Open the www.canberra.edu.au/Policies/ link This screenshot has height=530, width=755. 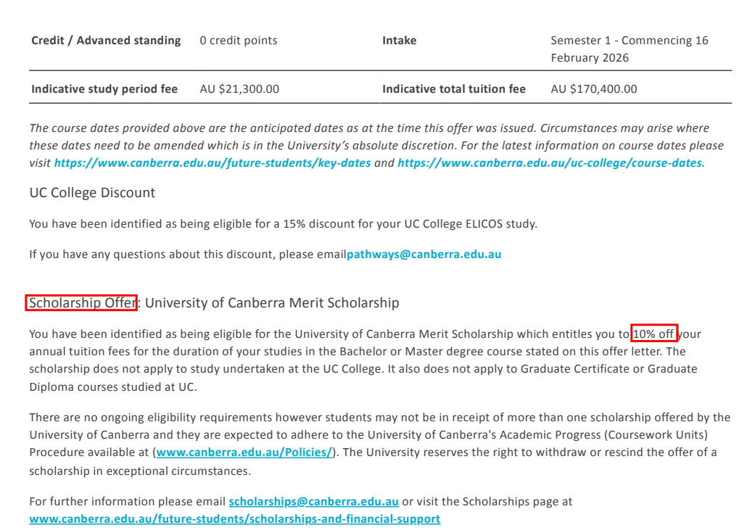point(244,452)
